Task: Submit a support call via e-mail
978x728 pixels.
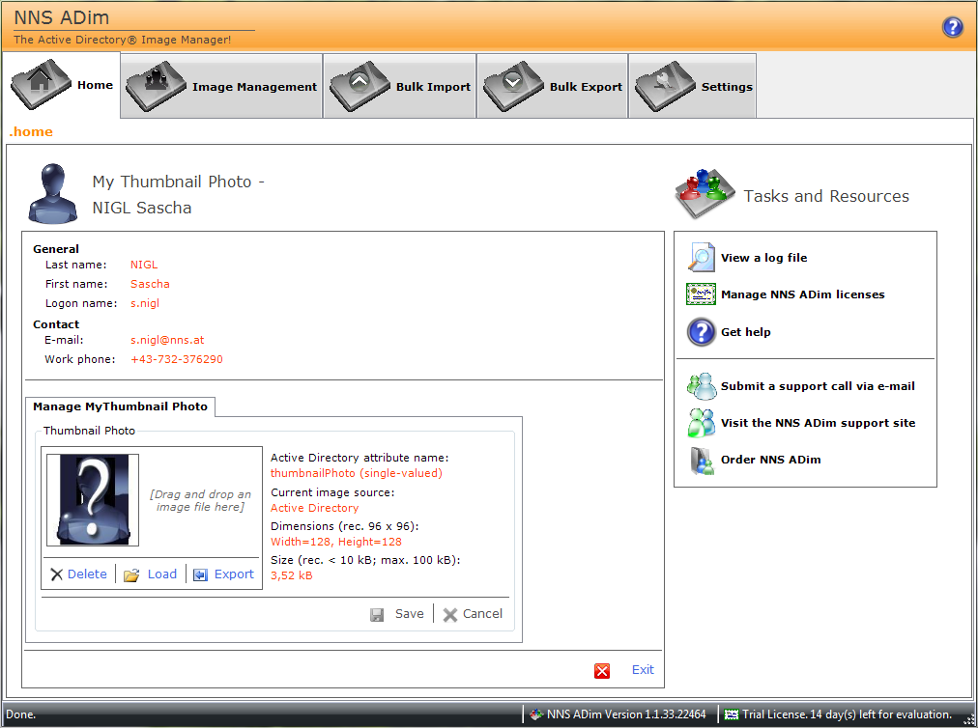Action: (818, 386)
